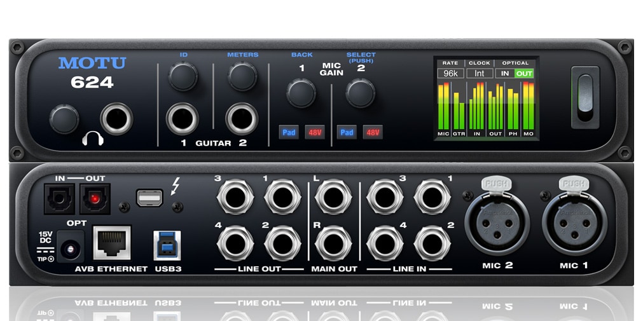The height and width of the screenshot is (321, 643).
Task: Click the CLOCK heading on LCD
Action: (480, 63)
